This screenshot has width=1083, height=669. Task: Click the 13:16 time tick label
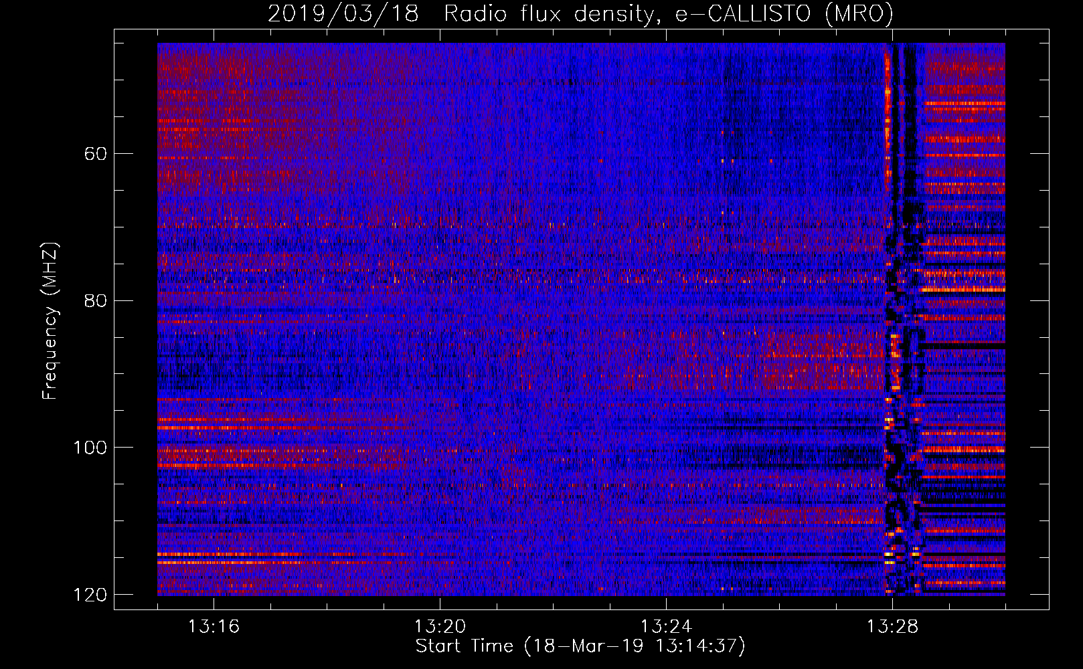(214, 627)
